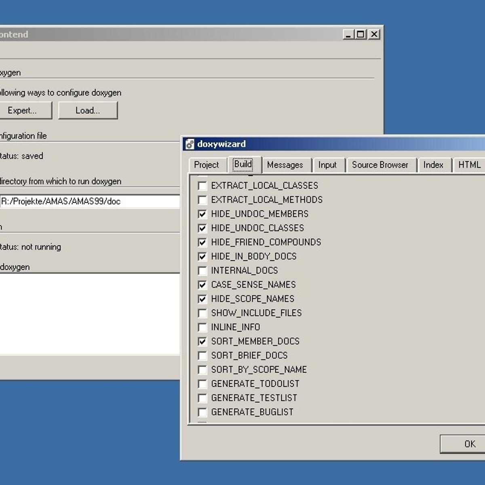Image resolution: width=485 pixels, height=485 pixels.
Task: Tick the INLINE_INFO checkbox
Action: tap(202, 327)
